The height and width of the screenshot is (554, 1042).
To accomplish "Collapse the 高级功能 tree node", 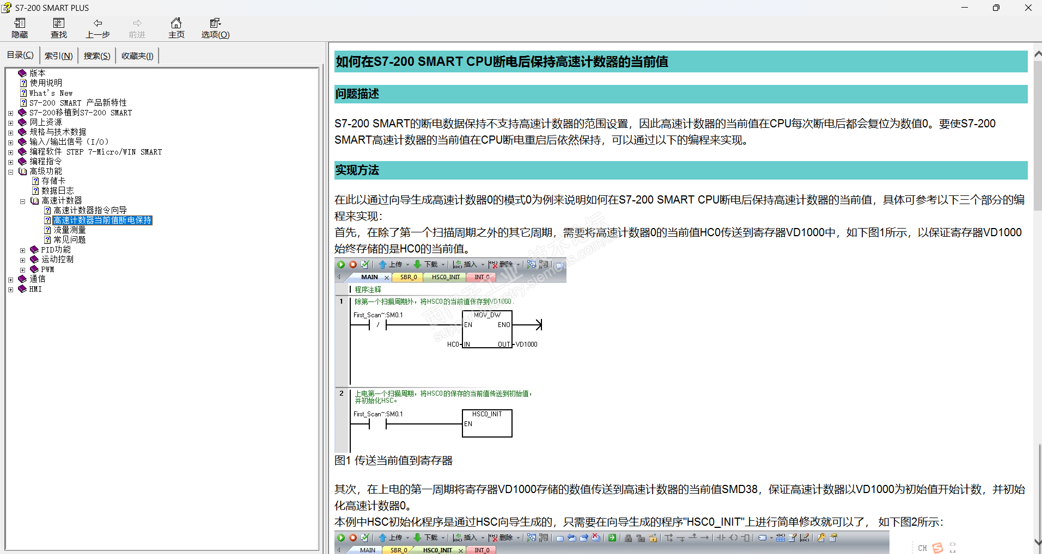I will [11, 172].
